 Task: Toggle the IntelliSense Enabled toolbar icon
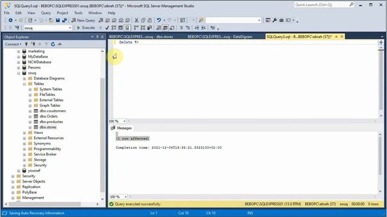click(127, 28)
